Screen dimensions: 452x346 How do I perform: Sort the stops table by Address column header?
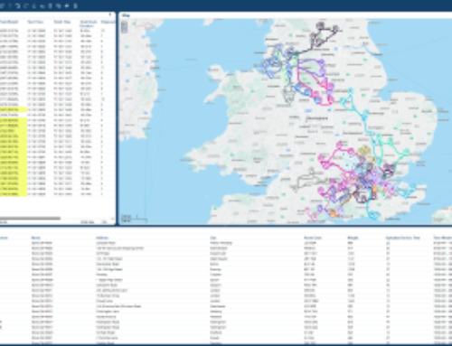(102, 238)
